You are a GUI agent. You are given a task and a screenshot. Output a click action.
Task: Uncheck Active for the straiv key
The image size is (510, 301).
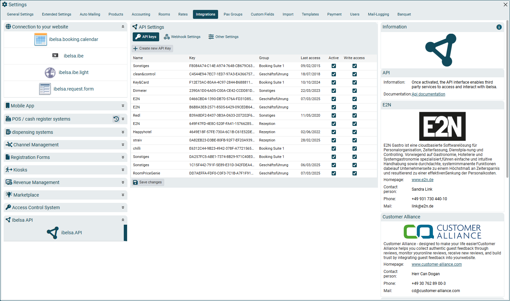334,140
